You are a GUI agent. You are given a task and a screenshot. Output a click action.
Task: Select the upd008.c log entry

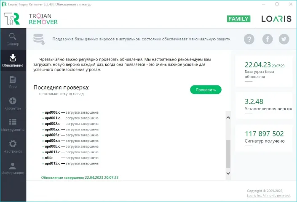70,112
